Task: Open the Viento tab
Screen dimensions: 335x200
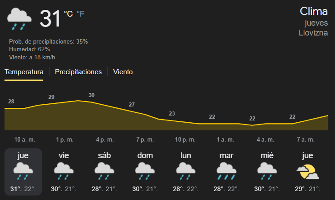Action: point(123,72)
